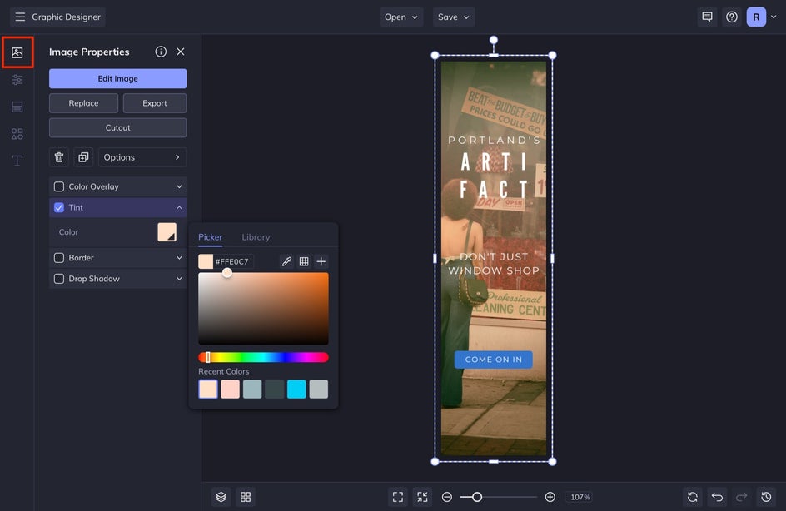Click the hue rainbow slider
Screen dimensions: 786x511
click(263, 357)
